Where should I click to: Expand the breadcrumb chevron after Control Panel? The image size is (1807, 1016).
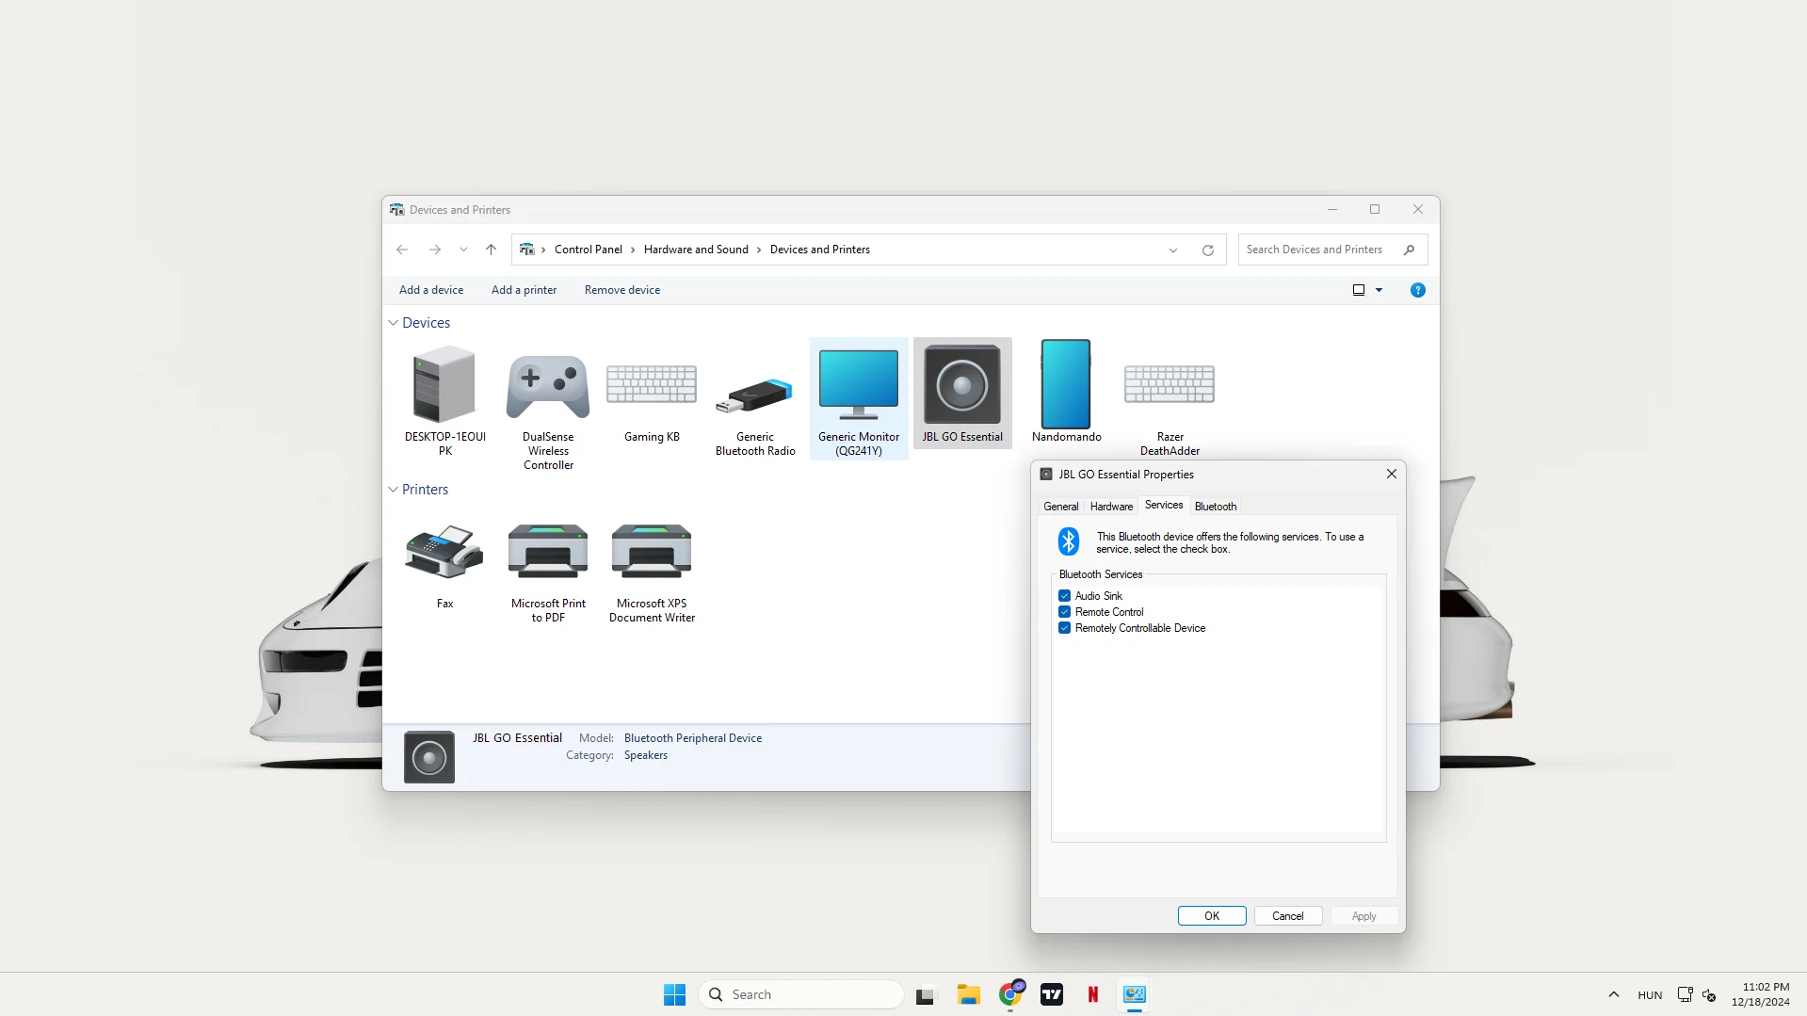pyautogui.click(x=633, y=250)
